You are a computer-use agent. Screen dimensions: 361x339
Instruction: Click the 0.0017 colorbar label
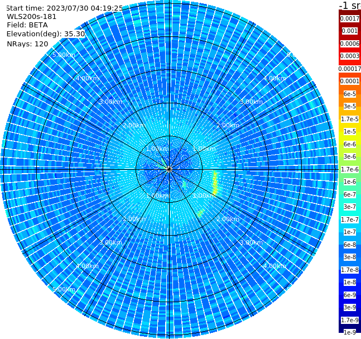[x=350, y=18]
